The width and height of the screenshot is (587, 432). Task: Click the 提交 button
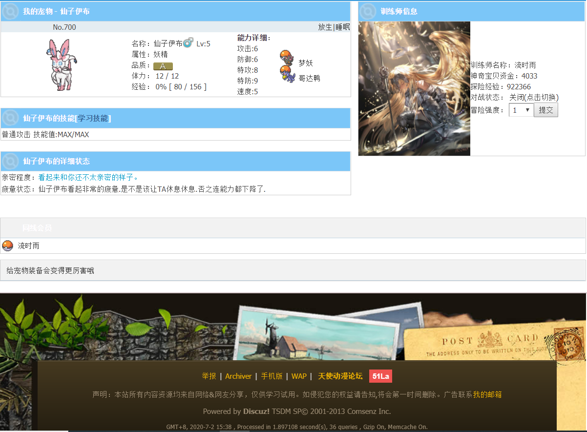545,110
